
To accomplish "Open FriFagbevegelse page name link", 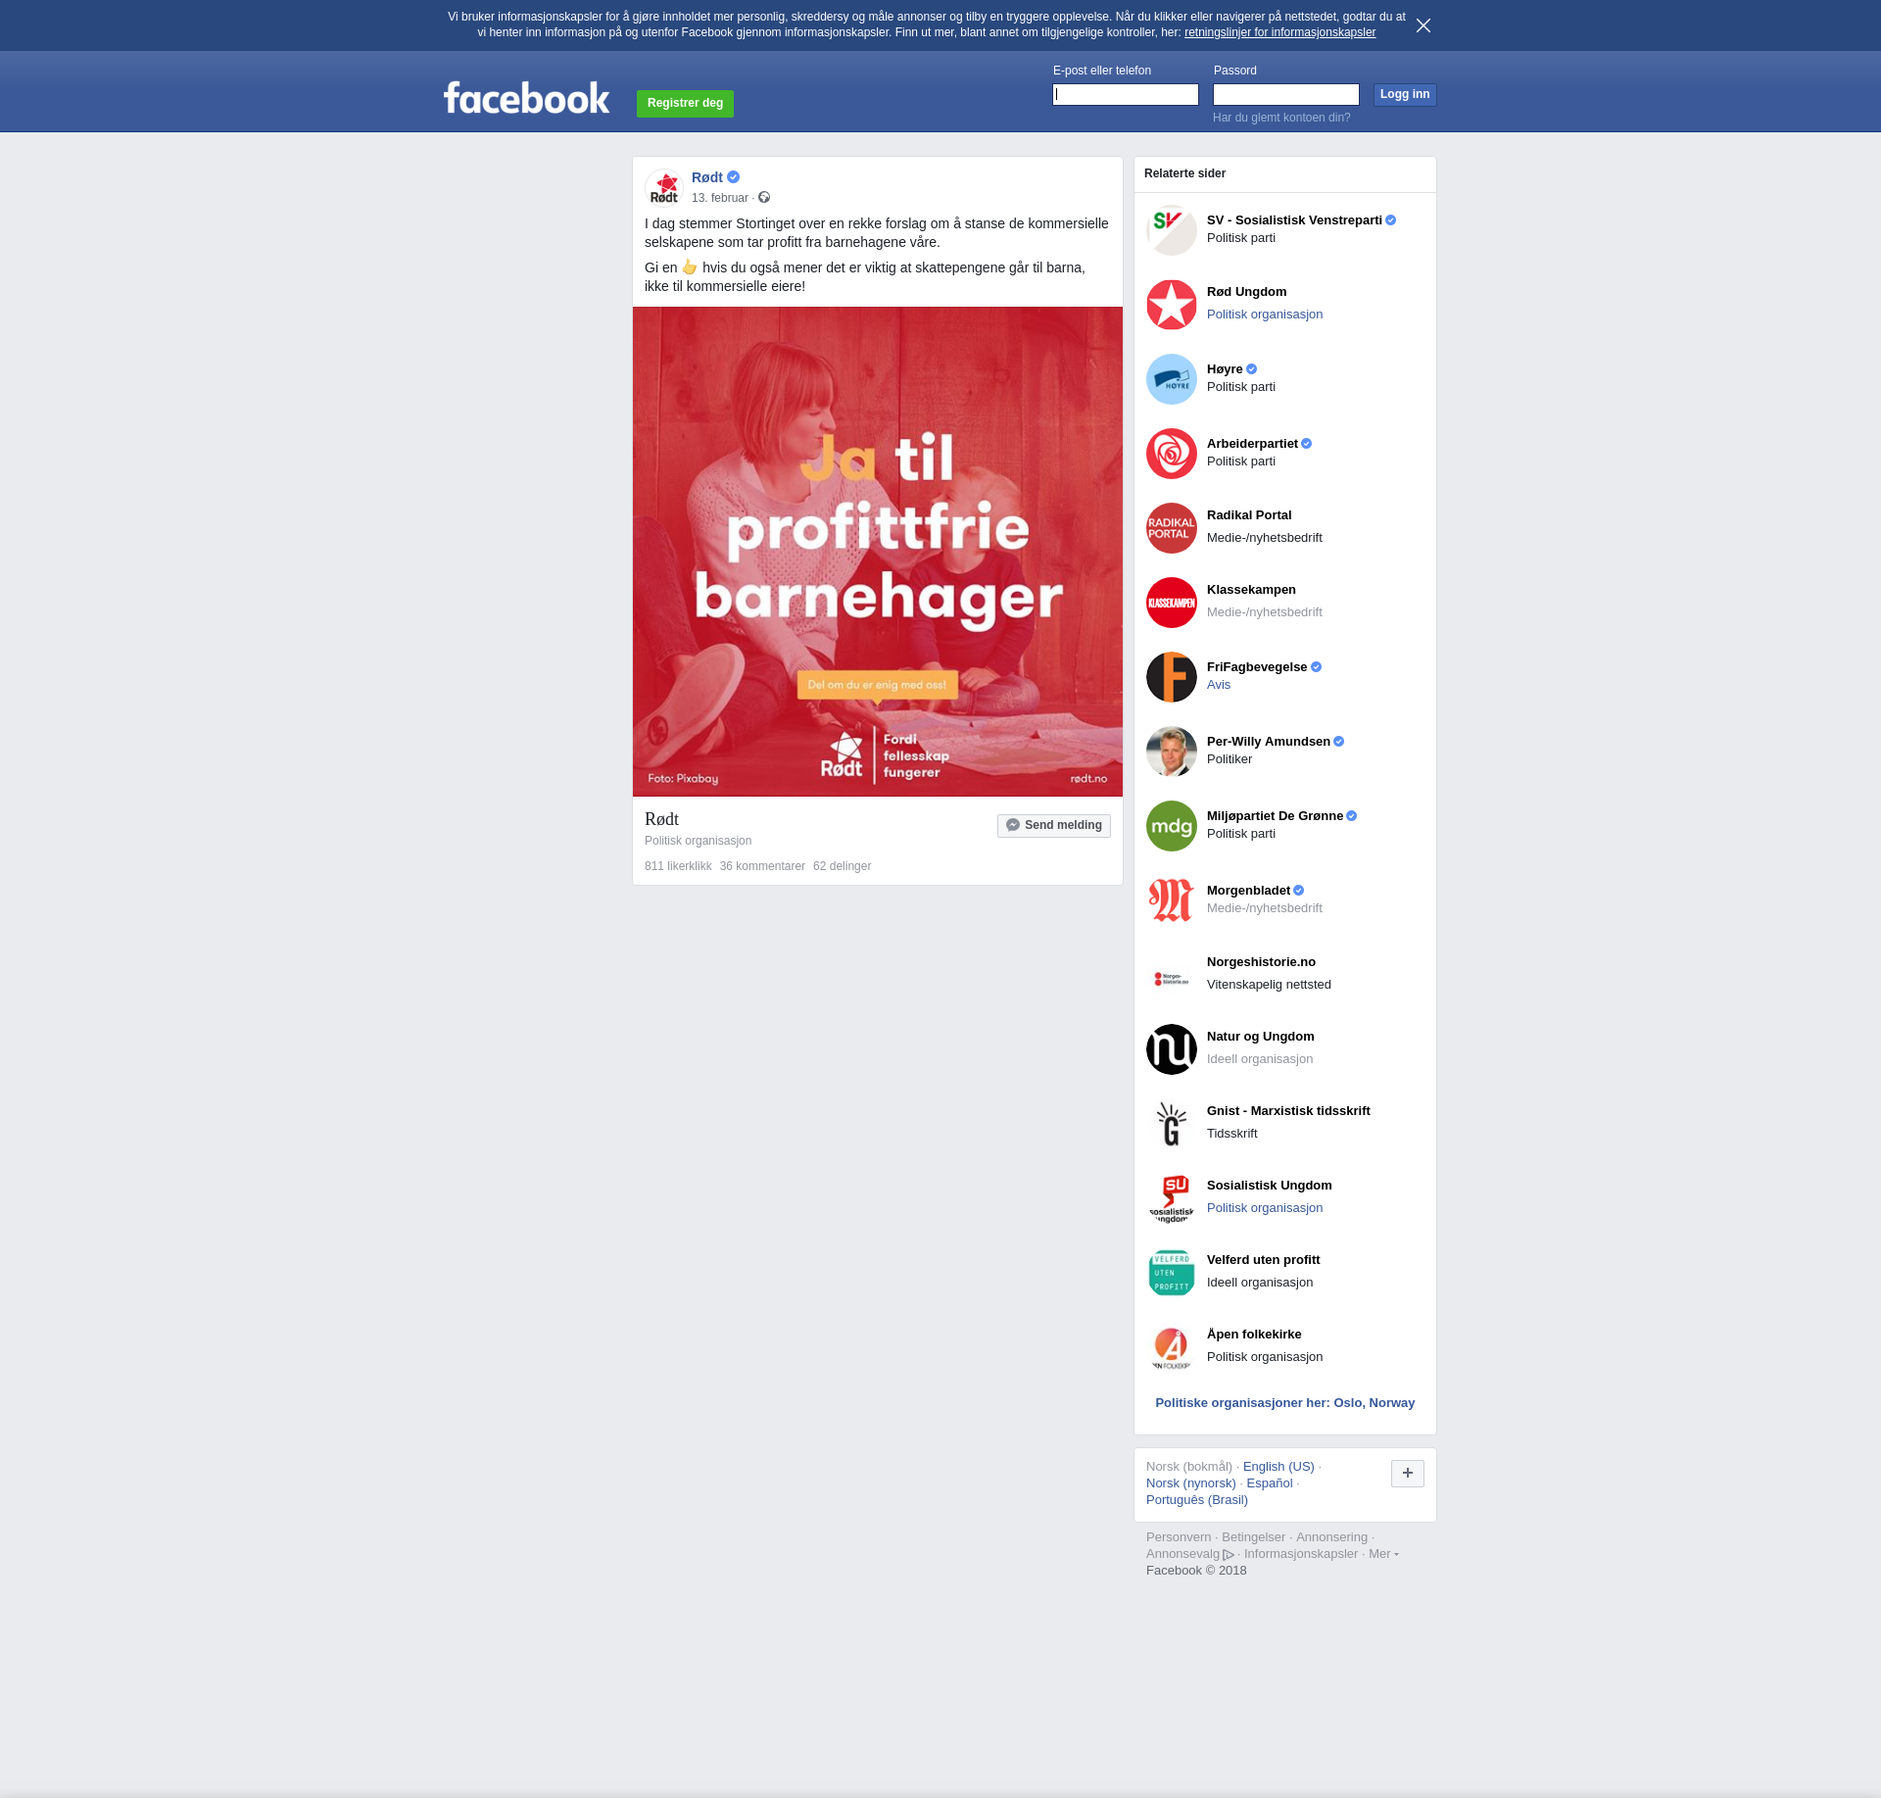I will coord(1257,667).
